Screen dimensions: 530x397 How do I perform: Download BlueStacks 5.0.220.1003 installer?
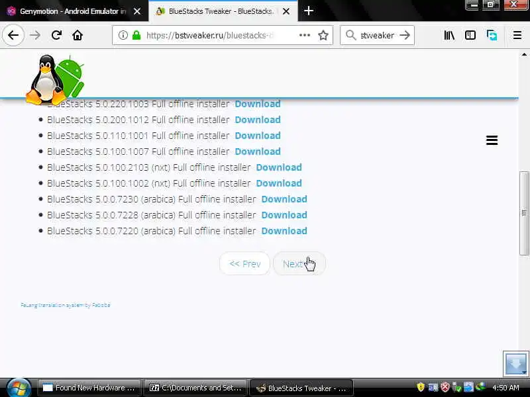point(258,104)
